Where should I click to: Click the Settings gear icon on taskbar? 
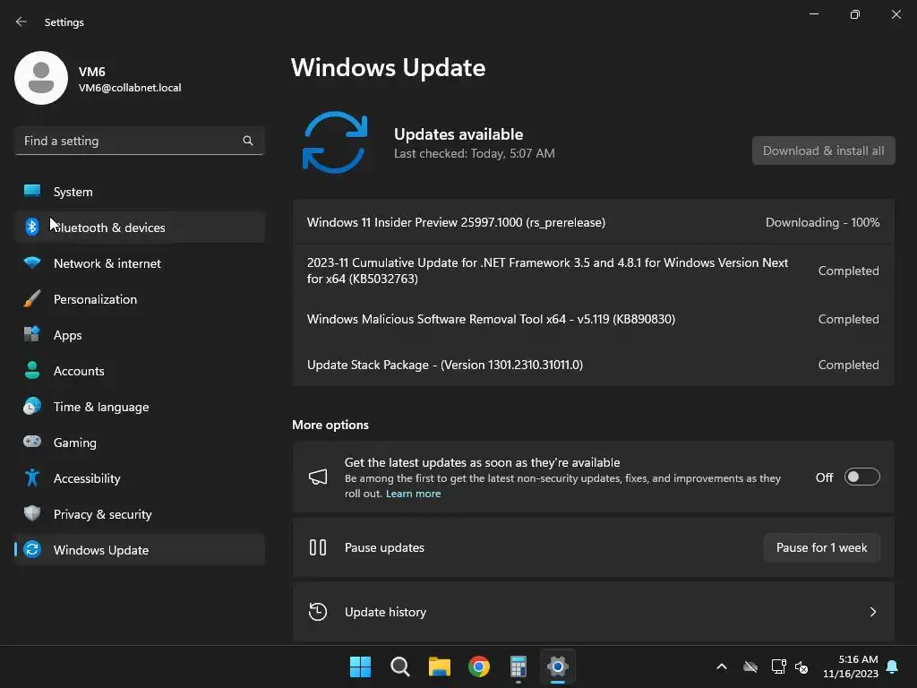click(558, 666)
